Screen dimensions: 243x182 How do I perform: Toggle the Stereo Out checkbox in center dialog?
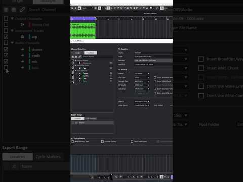pos(73,63)
